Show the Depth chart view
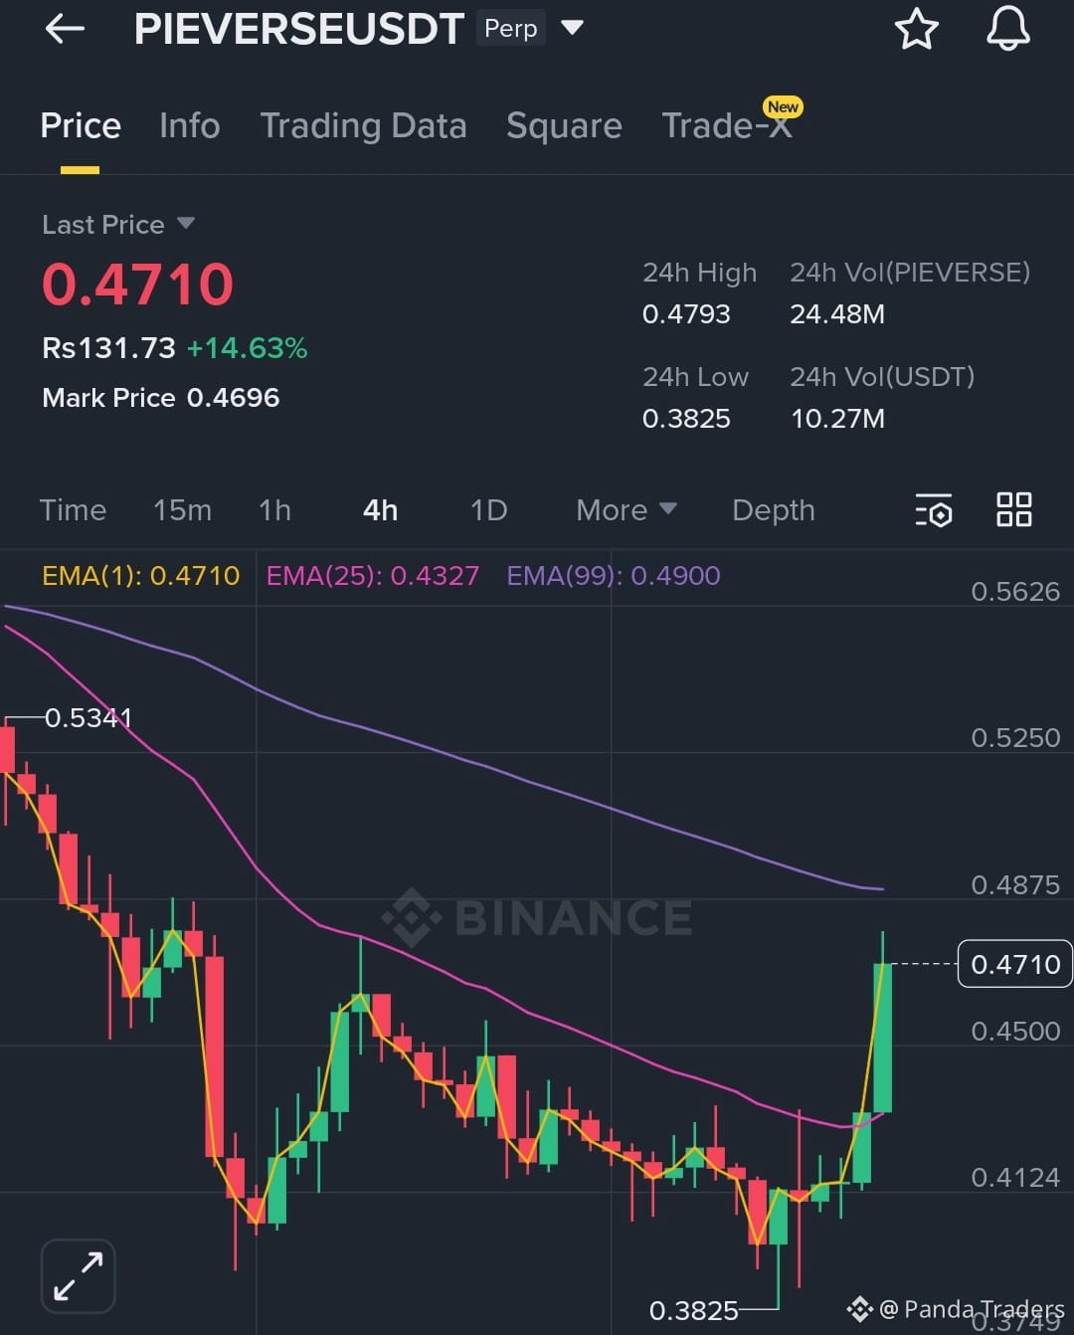 [774, 510]
